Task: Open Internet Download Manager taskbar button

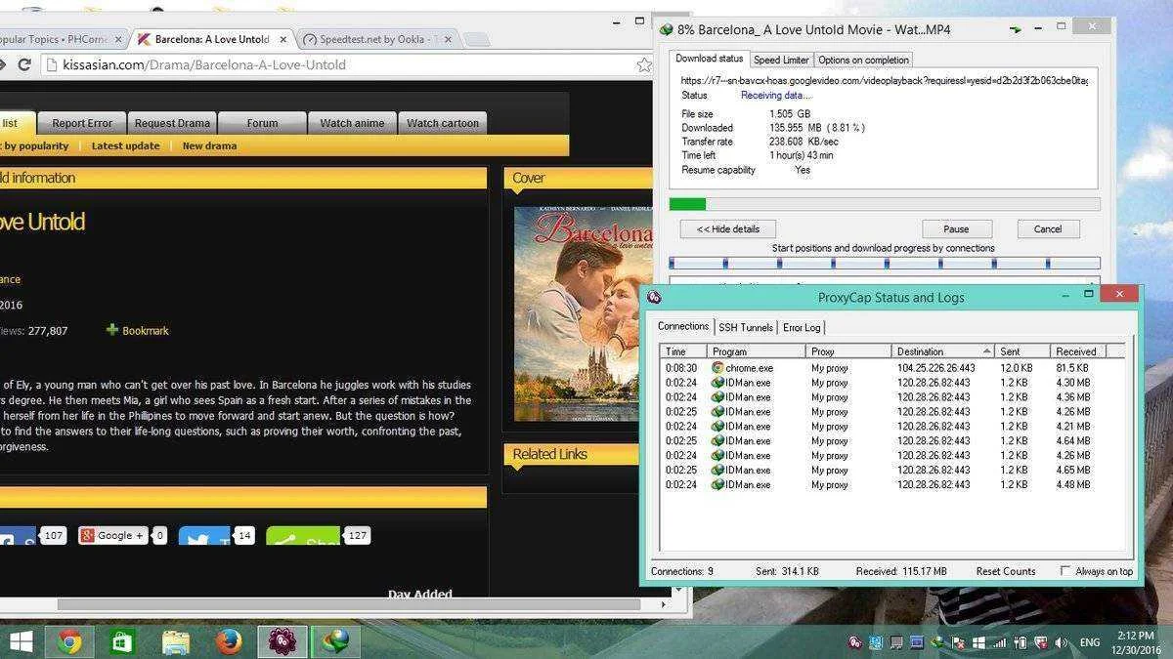Action: 336,641
